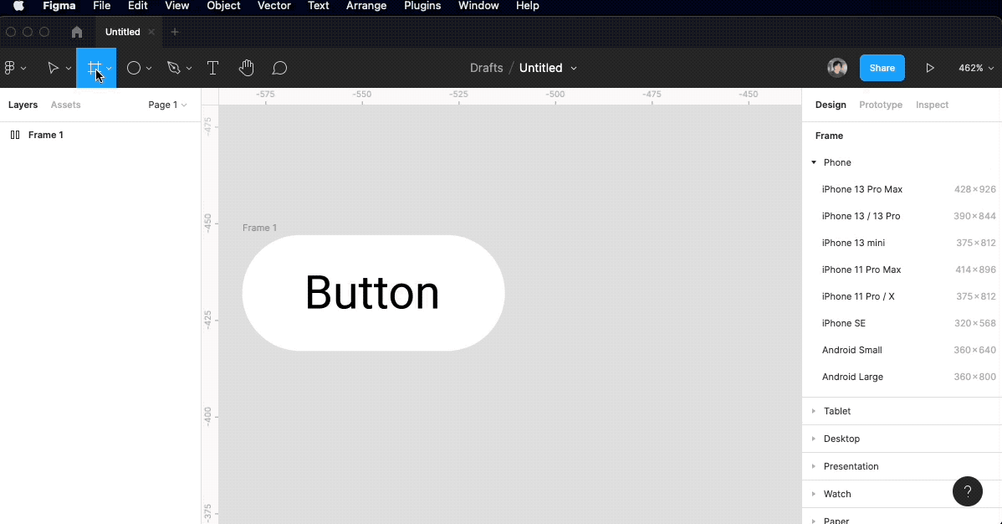Viewport: 1002px width, 524px height.
Task: Select Frame 1 in Layers panel
Action: [x=45, y=135]
